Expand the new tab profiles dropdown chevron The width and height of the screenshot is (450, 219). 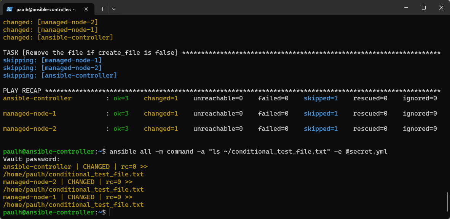114,9
